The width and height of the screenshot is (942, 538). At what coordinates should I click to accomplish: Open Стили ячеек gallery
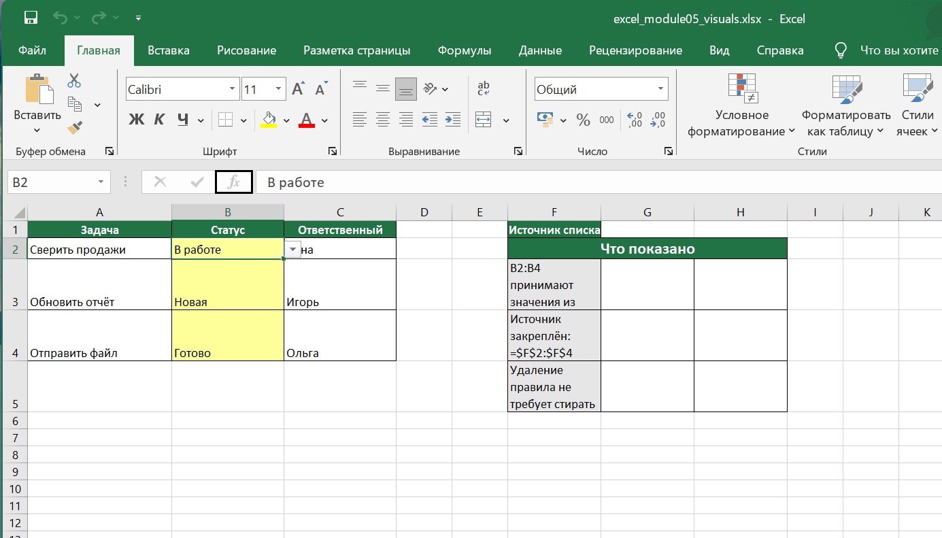918,105
